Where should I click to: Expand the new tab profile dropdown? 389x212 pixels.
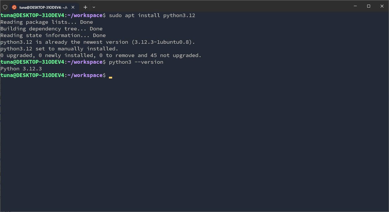click(94, 7)
